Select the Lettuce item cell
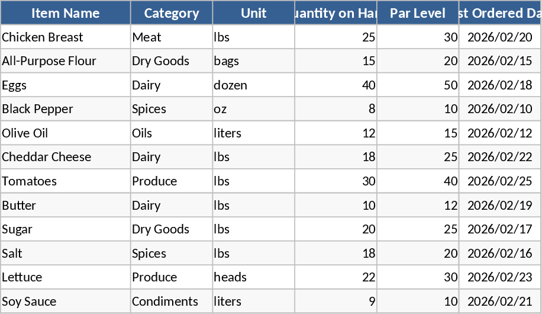This screenshot has height=314, width=542. pyautogui.click(x=65, y=277)
